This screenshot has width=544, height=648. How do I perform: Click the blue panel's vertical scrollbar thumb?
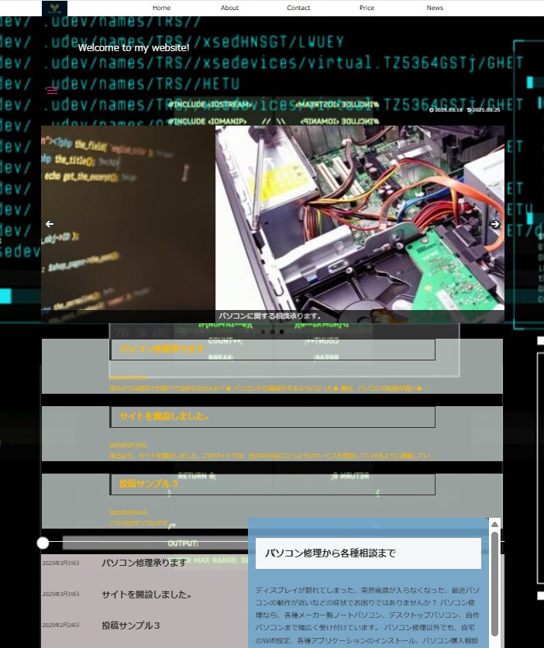point(494,584)
